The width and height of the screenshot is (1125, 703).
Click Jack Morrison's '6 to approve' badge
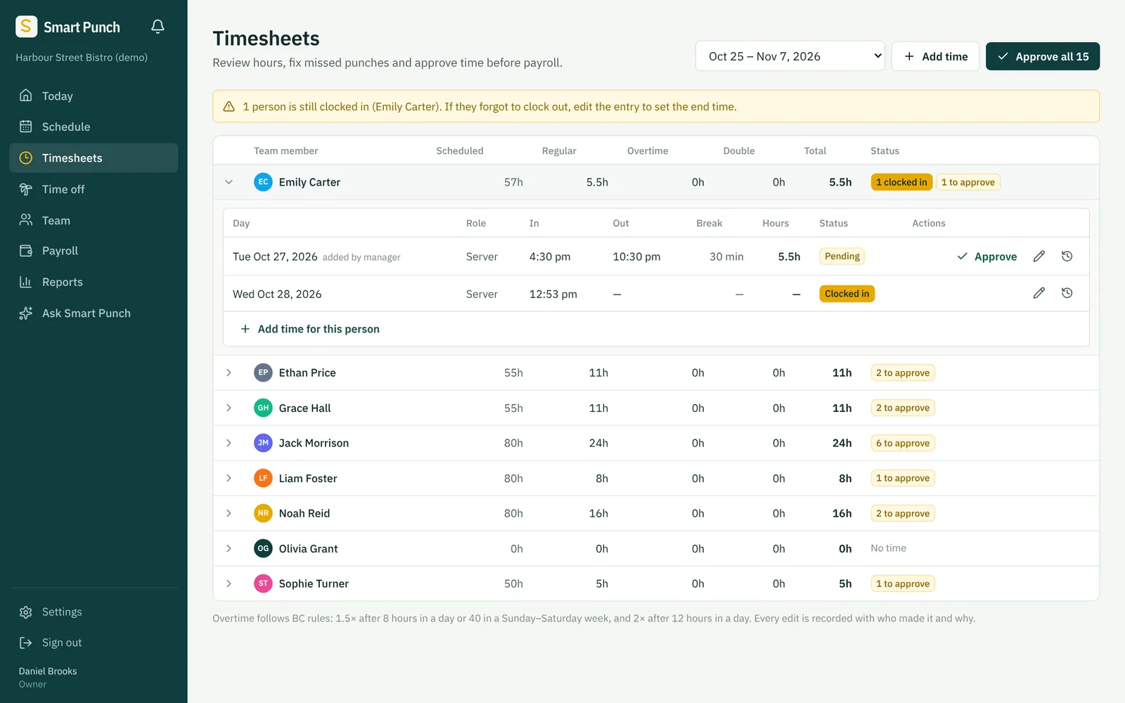(903, 443)
